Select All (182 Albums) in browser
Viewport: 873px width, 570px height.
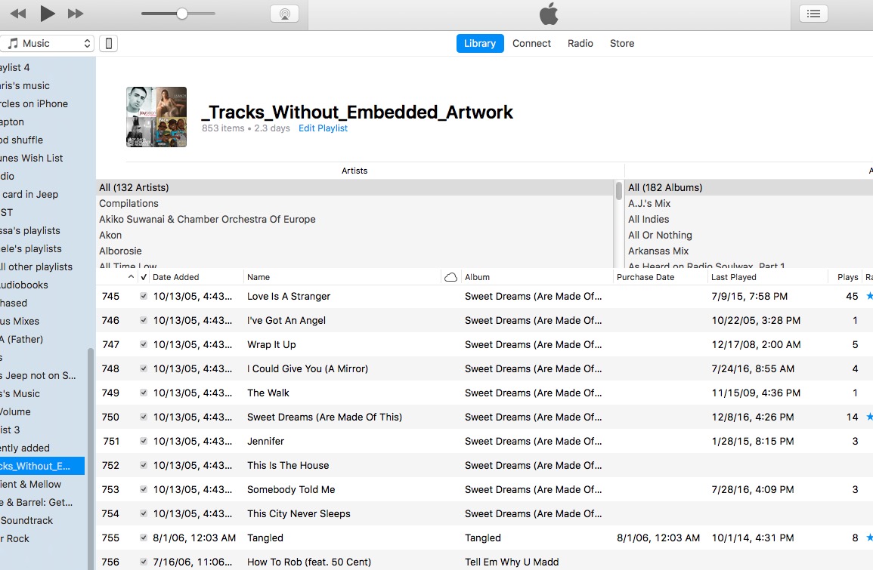(x=749, y=187)
